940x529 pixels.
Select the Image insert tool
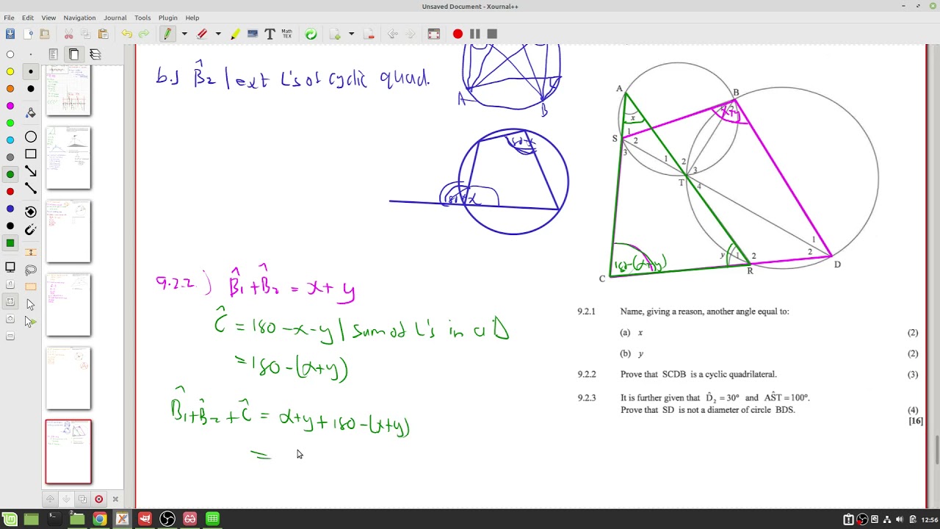pyautogui.click(x=253, y=34)
